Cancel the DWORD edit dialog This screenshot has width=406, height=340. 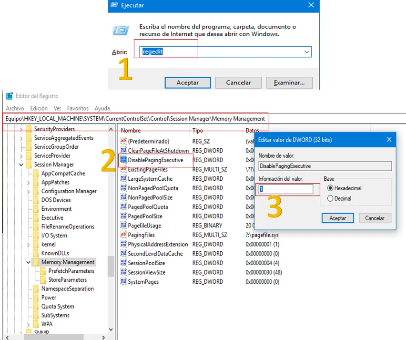point(375,218)
